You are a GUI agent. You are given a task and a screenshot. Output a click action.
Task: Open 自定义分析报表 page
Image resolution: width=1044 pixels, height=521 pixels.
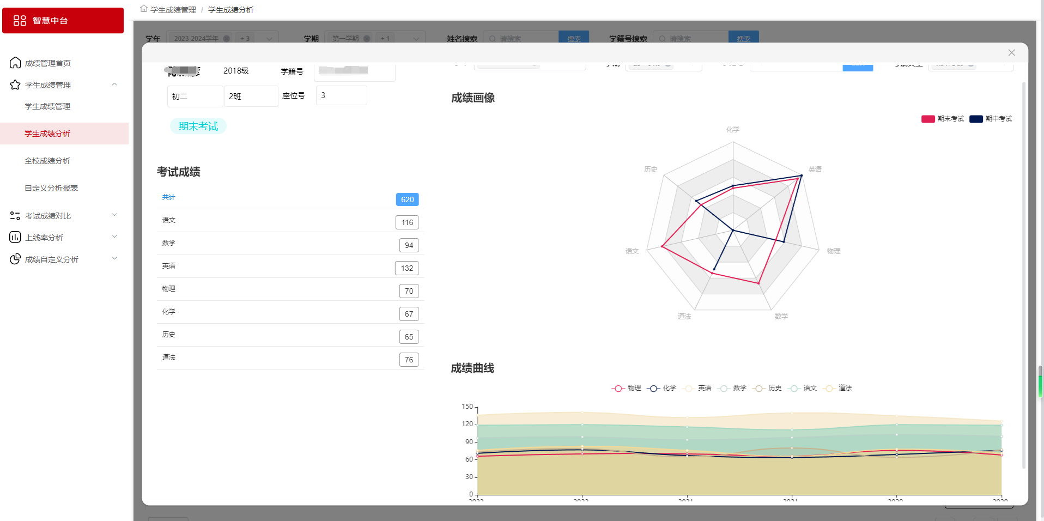(51, 187)
